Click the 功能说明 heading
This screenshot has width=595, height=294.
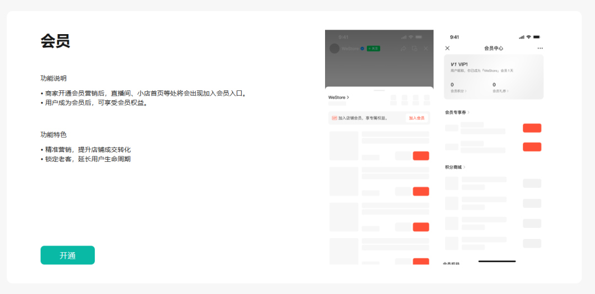click(53, 79)
